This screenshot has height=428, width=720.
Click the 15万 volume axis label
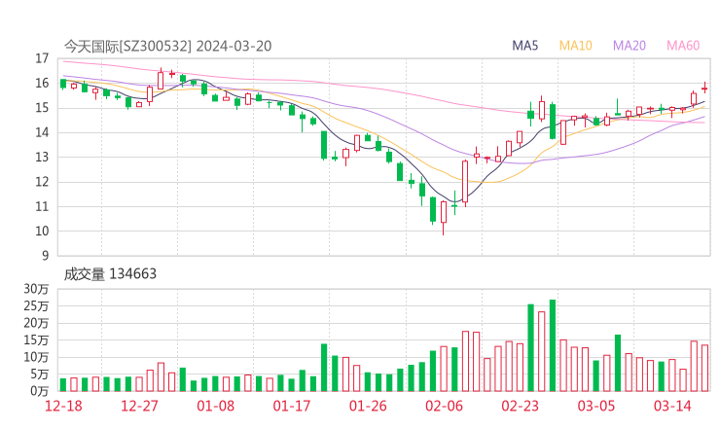(36, 340)
